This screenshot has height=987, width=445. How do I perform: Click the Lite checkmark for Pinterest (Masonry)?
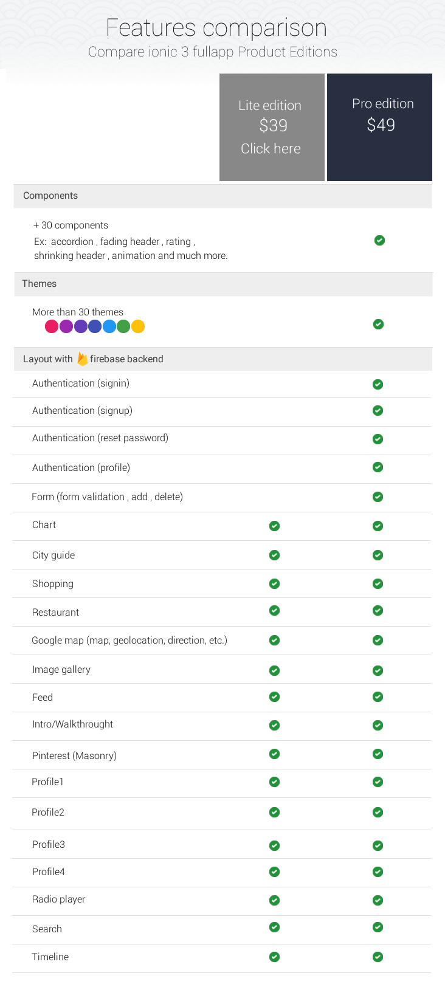[274, 754]
